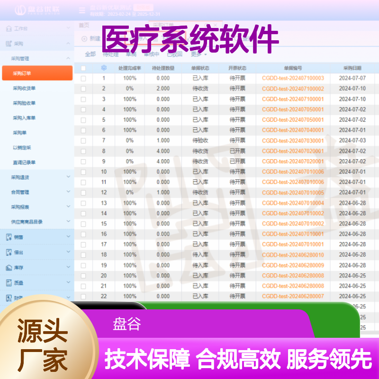Open order CGDD-test-20240704001
Screen dimensions: 379x379
point(293,130)
